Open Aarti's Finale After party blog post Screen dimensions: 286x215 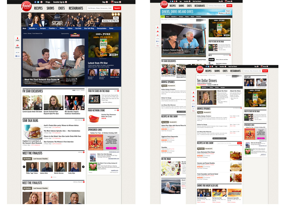pyautogui.click(x=61, y=125)
